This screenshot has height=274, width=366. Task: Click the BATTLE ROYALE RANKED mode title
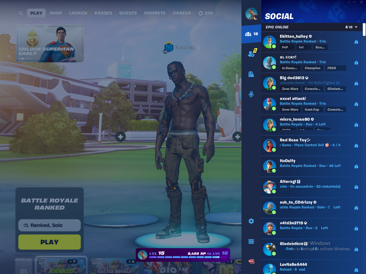(x=50, y=204)
